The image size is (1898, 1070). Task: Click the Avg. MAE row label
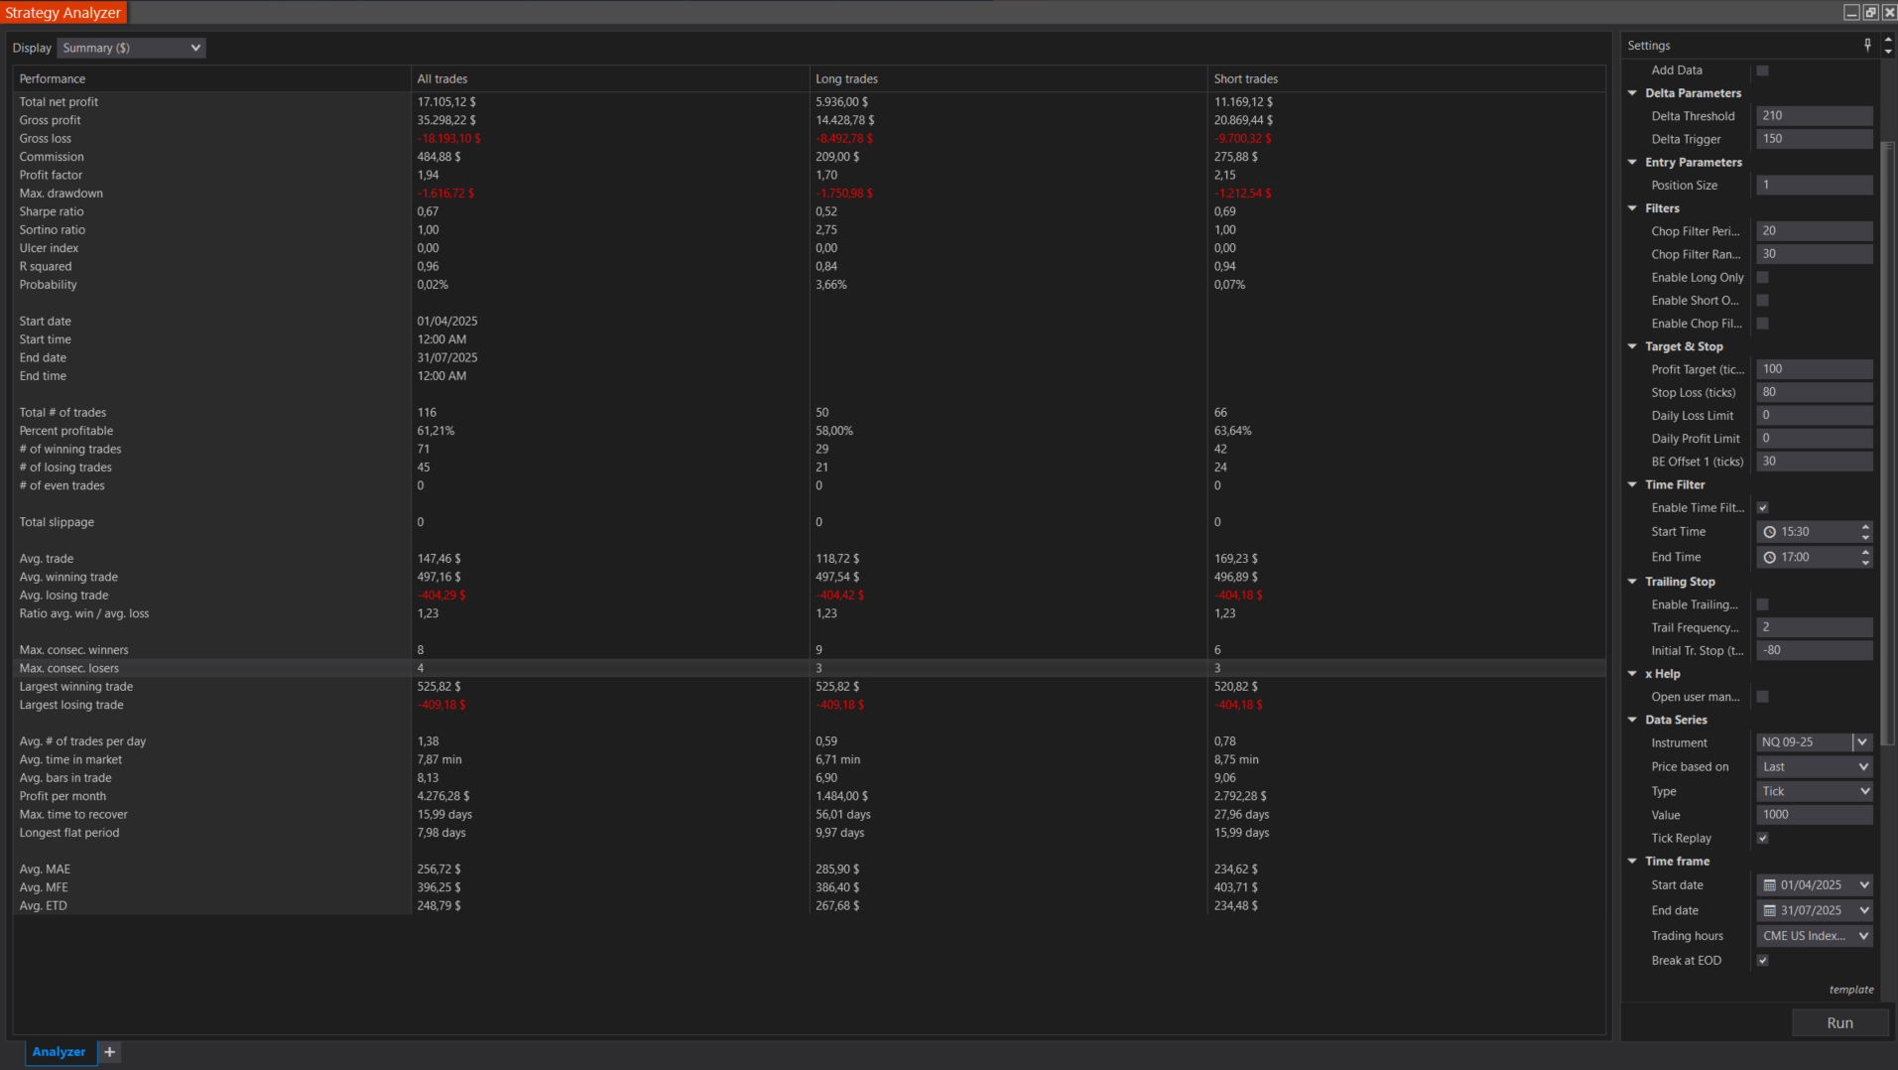(x=45, y=869)
